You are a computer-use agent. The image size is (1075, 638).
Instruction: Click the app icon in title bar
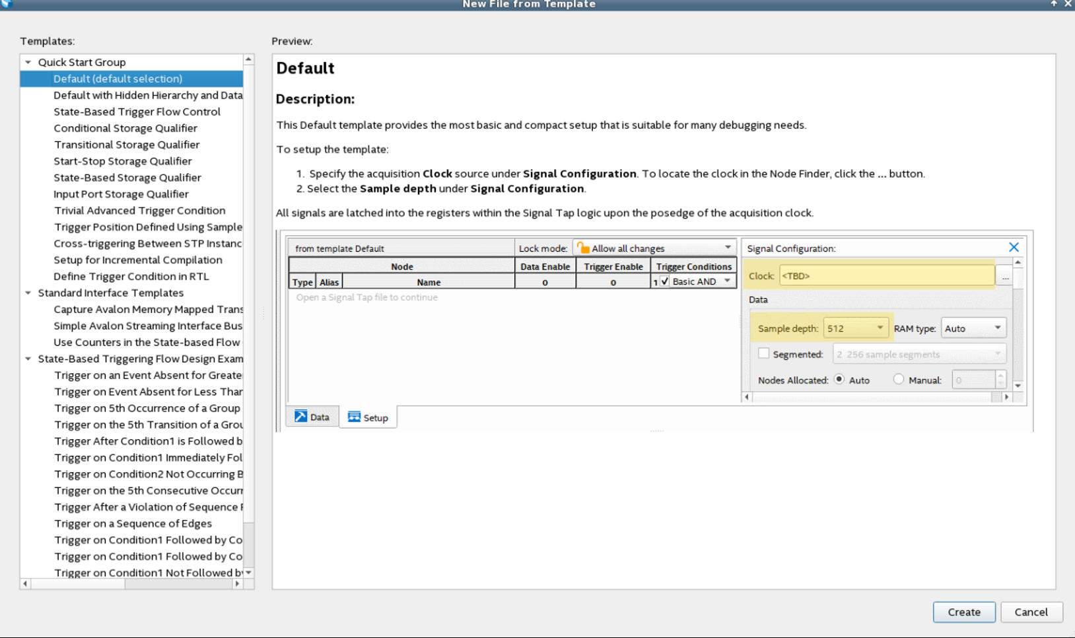[7, 4]
